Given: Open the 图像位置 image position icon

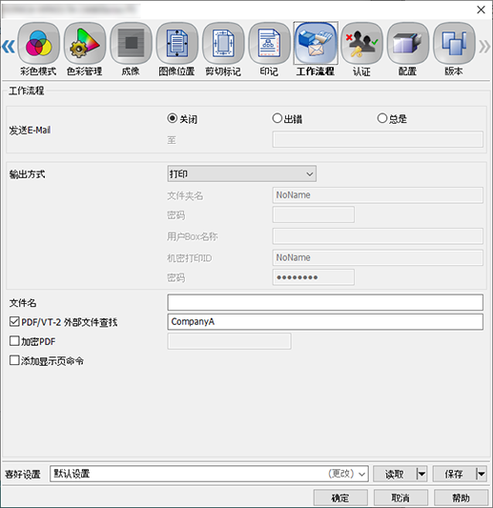Looking at the screenshot, I should pos(177,43).
